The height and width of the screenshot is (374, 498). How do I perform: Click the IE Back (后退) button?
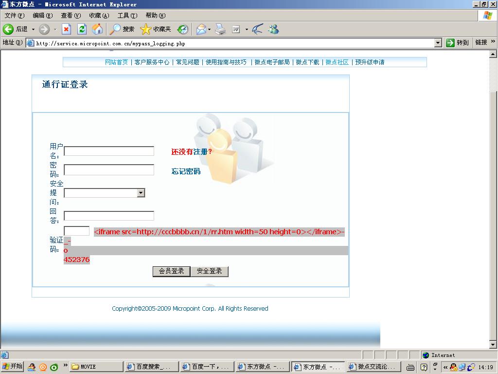[16, 29]
